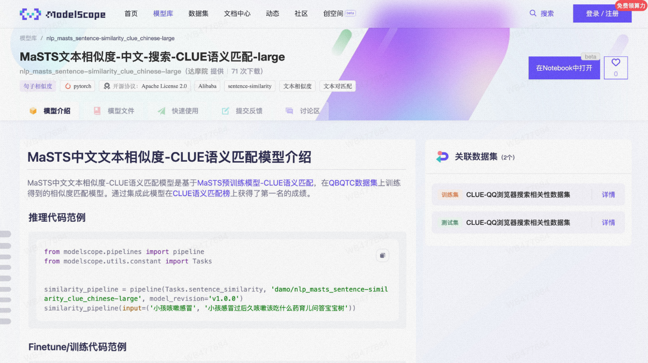648x363 pixels.
Task: Open 创空间 beta in the top navigation
Action: click(339, 13)
